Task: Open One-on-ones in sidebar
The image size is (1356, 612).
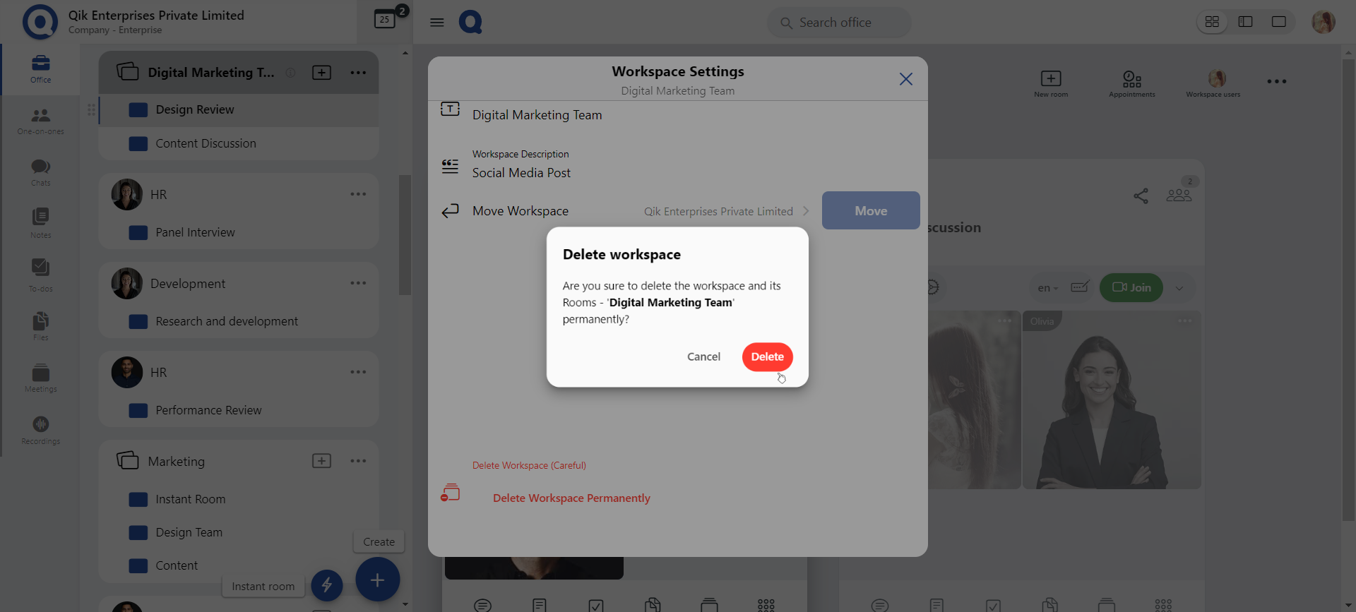Action: [x=40, y=120]
